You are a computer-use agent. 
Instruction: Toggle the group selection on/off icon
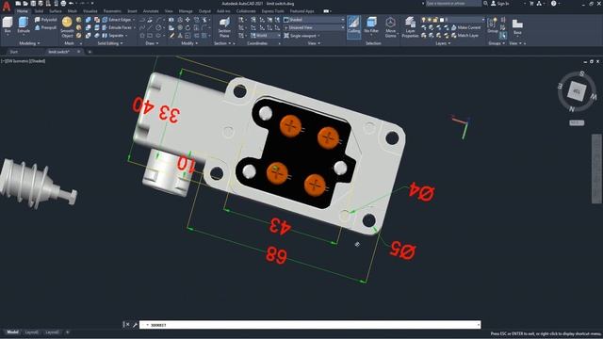(503, 36)
